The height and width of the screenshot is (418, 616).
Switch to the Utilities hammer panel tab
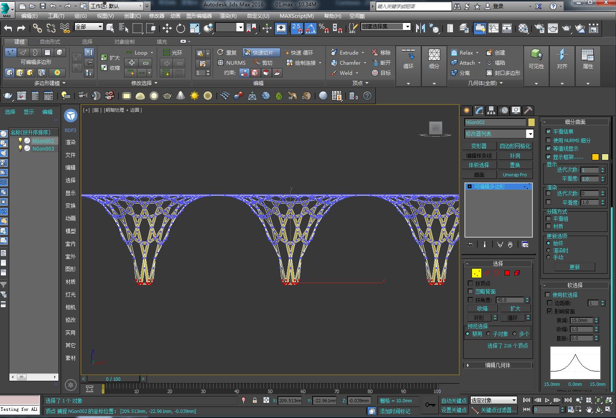click(x=528, y=110)
